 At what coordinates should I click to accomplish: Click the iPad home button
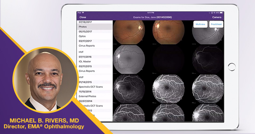click(232, 67)
